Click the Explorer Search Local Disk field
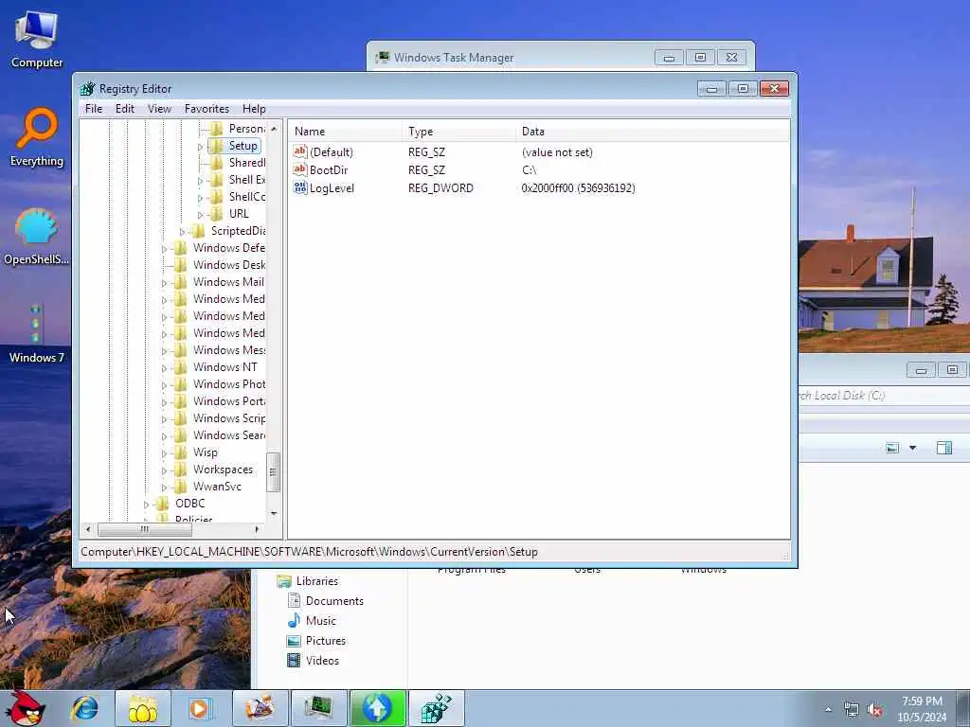This screenshot has height=727, width=970. 884,396
